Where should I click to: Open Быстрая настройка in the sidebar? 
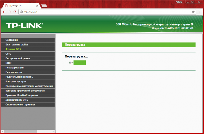pyautogui.click(x=28, y=44)
